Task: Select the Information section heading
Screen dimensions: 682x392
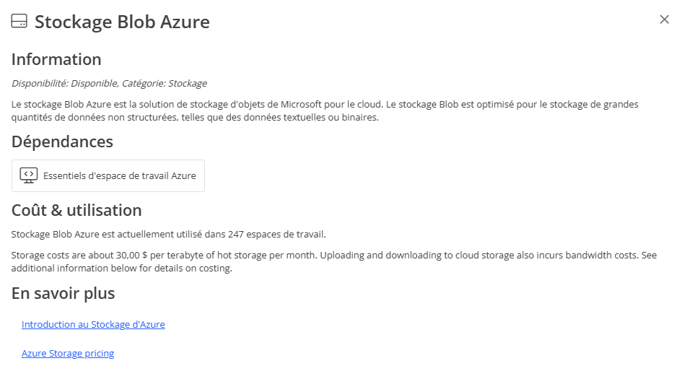Action: (x=56, y=59)
